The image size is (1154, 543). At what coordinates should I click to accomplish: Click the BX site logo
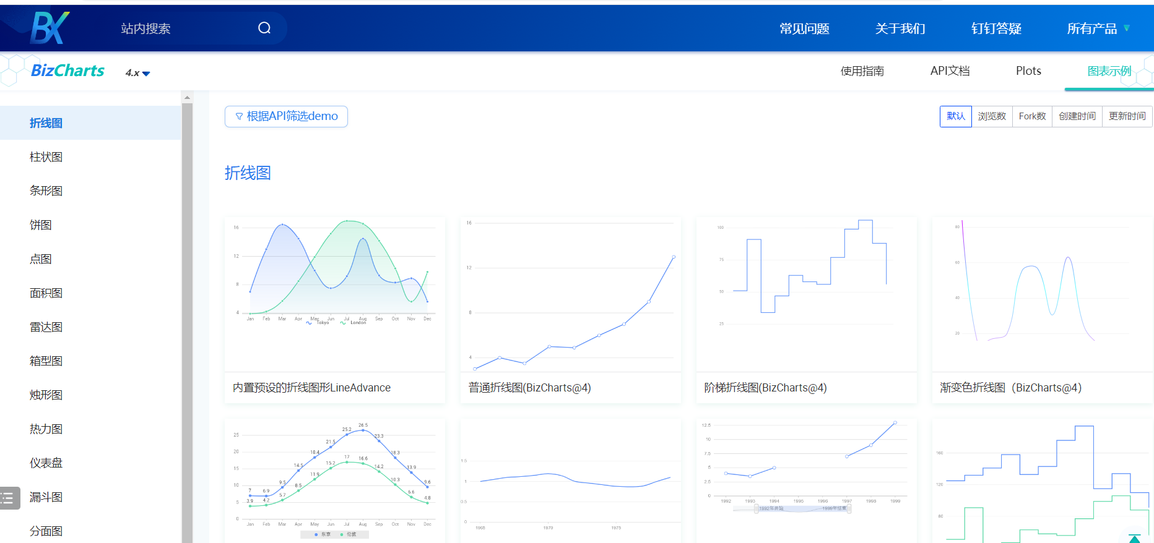coord(50,28)
